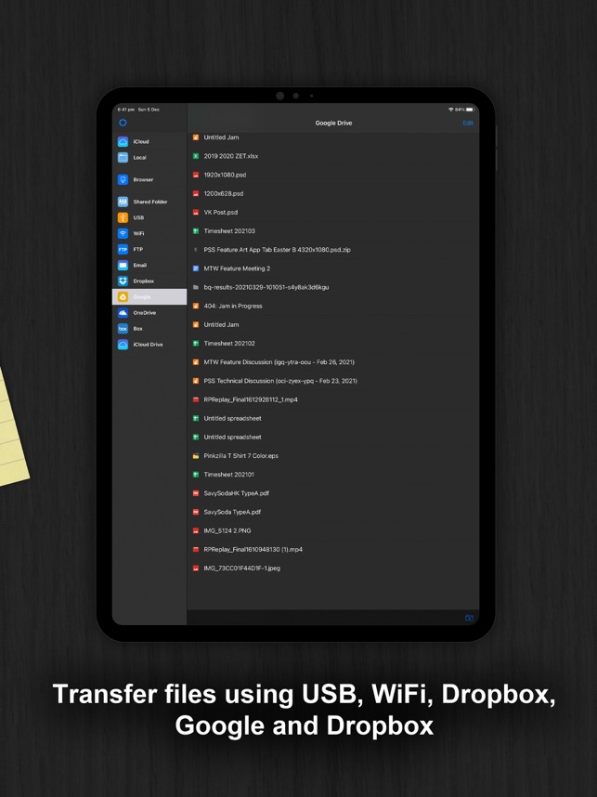Open the Browser sidebar item

[143, 179]
